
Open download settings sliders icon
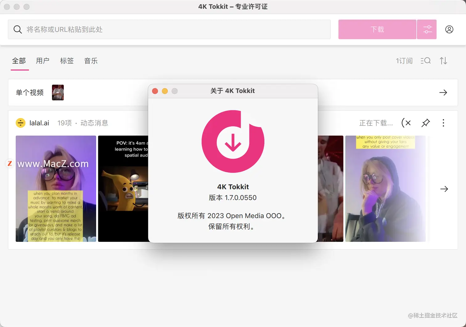[427, 30]
